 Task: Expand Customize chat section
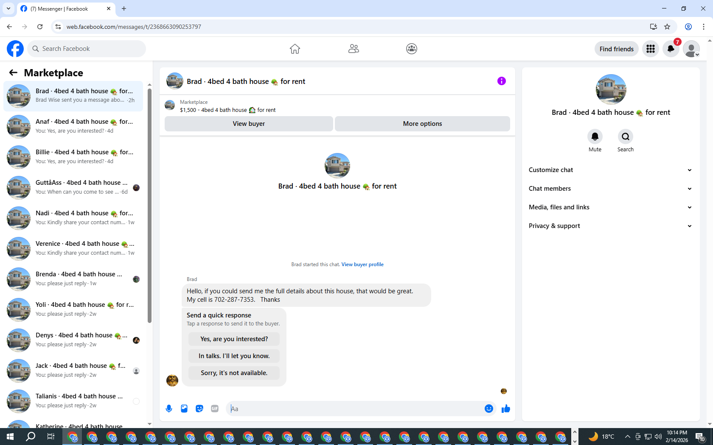pyautogui.click(x=611, y=170)
